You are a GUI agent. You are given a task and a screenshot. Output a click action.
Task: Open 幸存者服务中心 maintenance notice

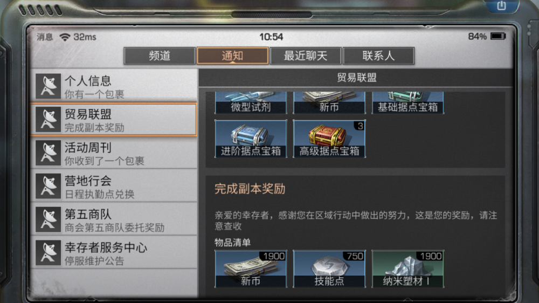(114, 252)
